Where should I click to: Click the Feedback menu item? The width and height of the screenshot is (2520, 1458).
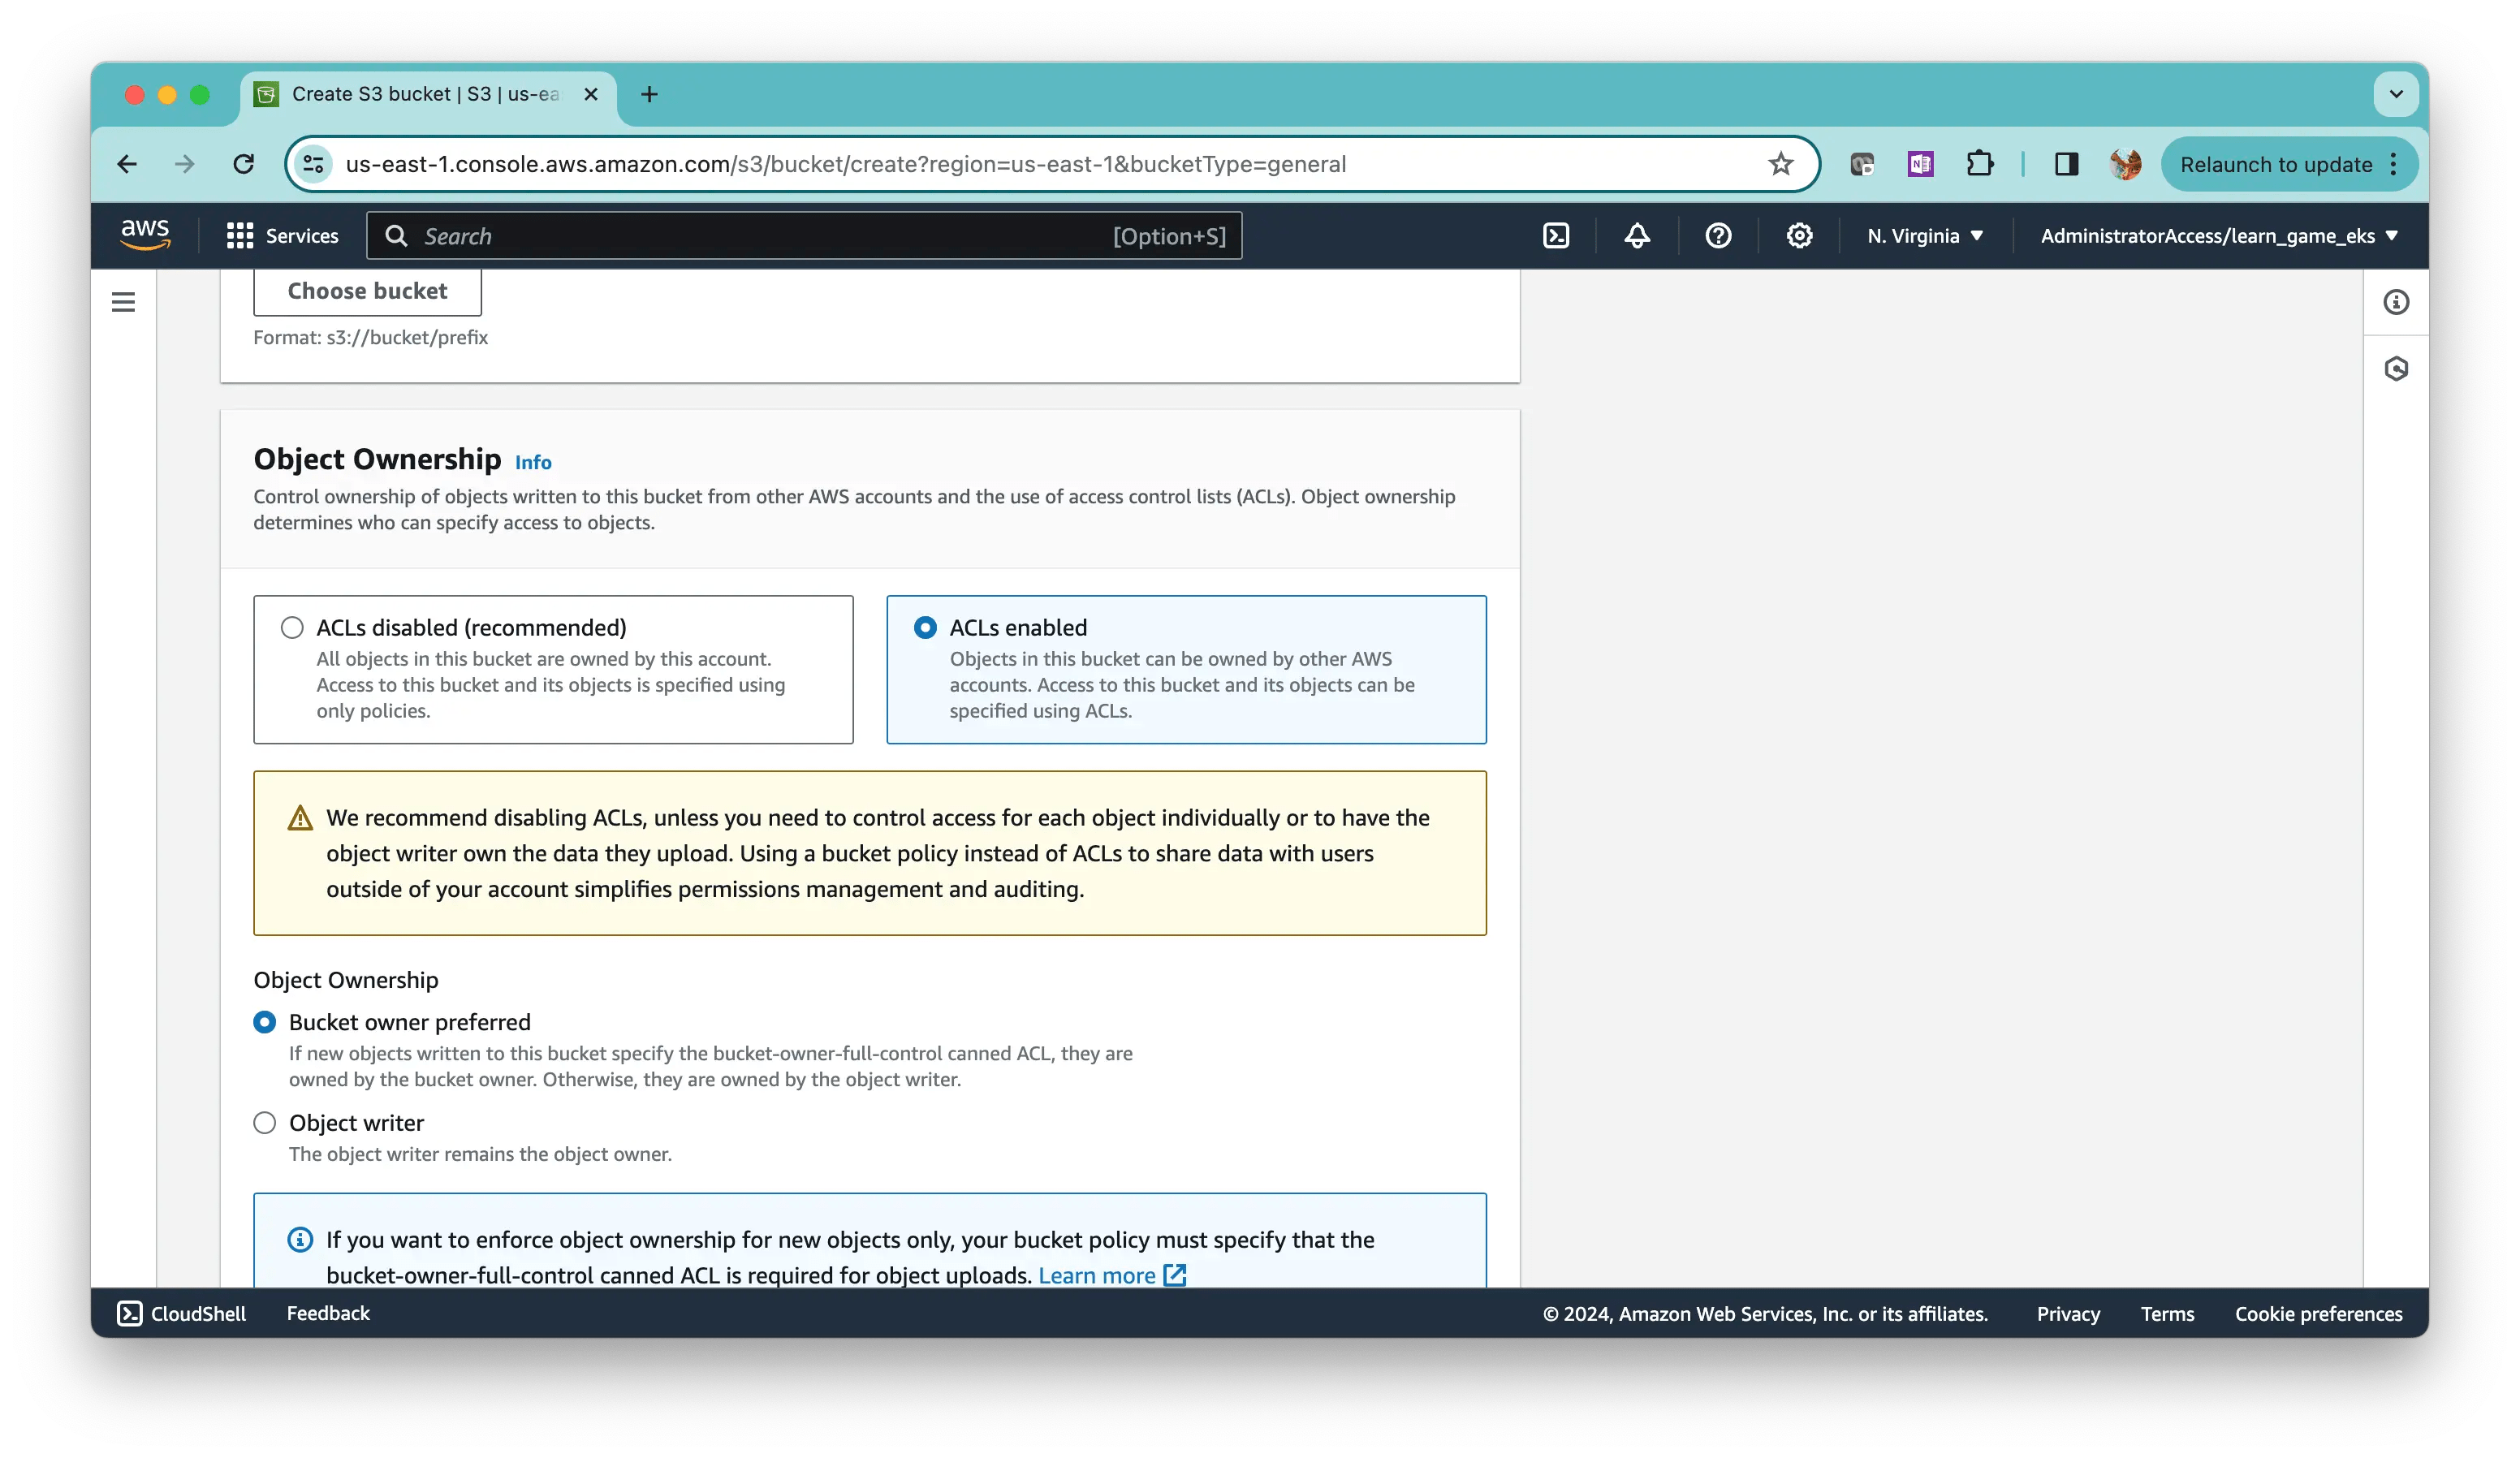(x=327, y=1313)
